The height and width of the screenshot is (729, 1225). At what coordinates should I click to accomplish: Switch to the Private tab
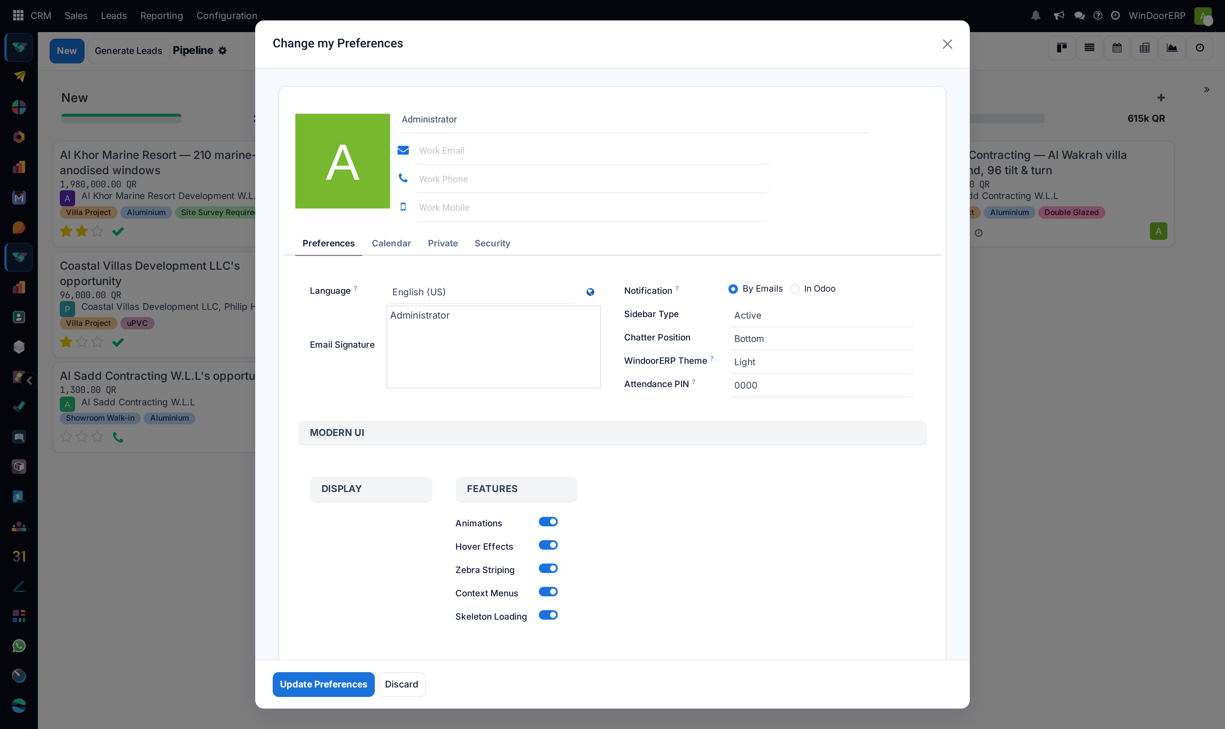point(443,243)
